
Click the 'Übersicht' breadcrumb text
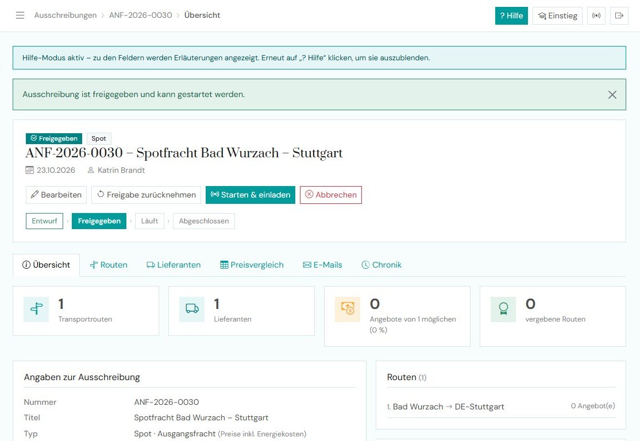point(202,16)
